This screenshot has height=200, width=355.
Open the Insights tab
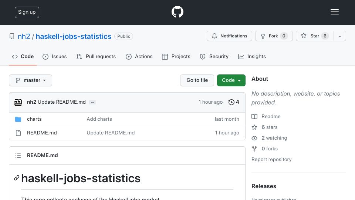[252, 56]
